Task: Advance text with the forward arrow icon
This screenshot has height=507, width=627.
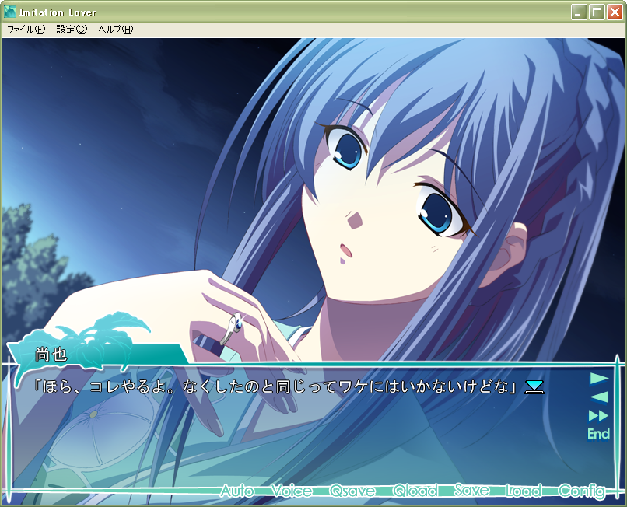Action: click(x=599, y=378)
